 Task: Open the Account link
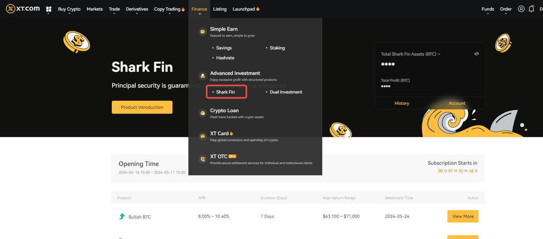coord(457,103)
